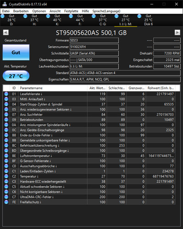Screen dimensions: 183x229
Task: Click status orb of Übergeordnete Schreibvorgänge row
Action: [6, 151]
